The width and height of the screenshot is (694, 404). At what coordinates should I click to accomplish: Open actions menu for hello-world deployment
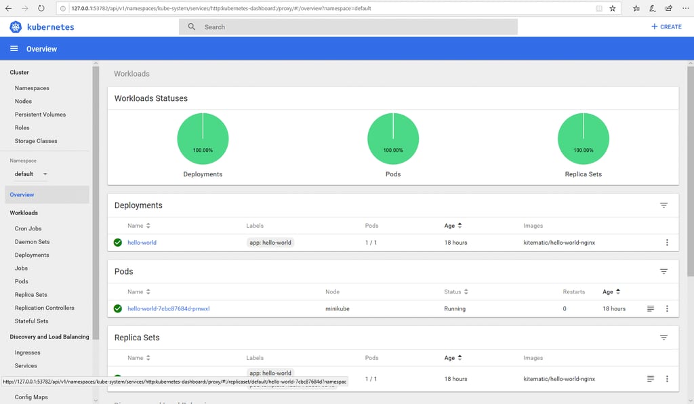click(x=667, y=243)
